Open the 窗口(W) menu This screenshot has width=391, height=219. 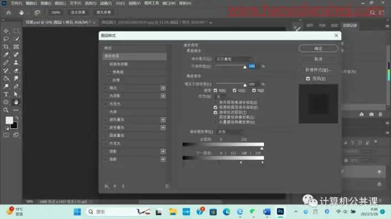tap(169, 3)
